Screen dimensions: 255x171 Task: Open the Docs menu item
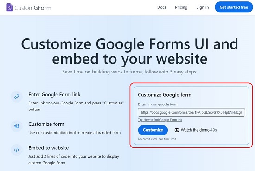(x=162, y=7)
